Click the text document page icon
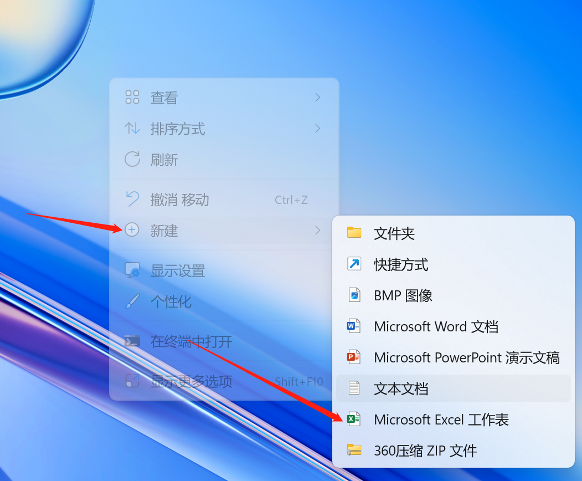This screenshot has height=481, width=582. 354,388
